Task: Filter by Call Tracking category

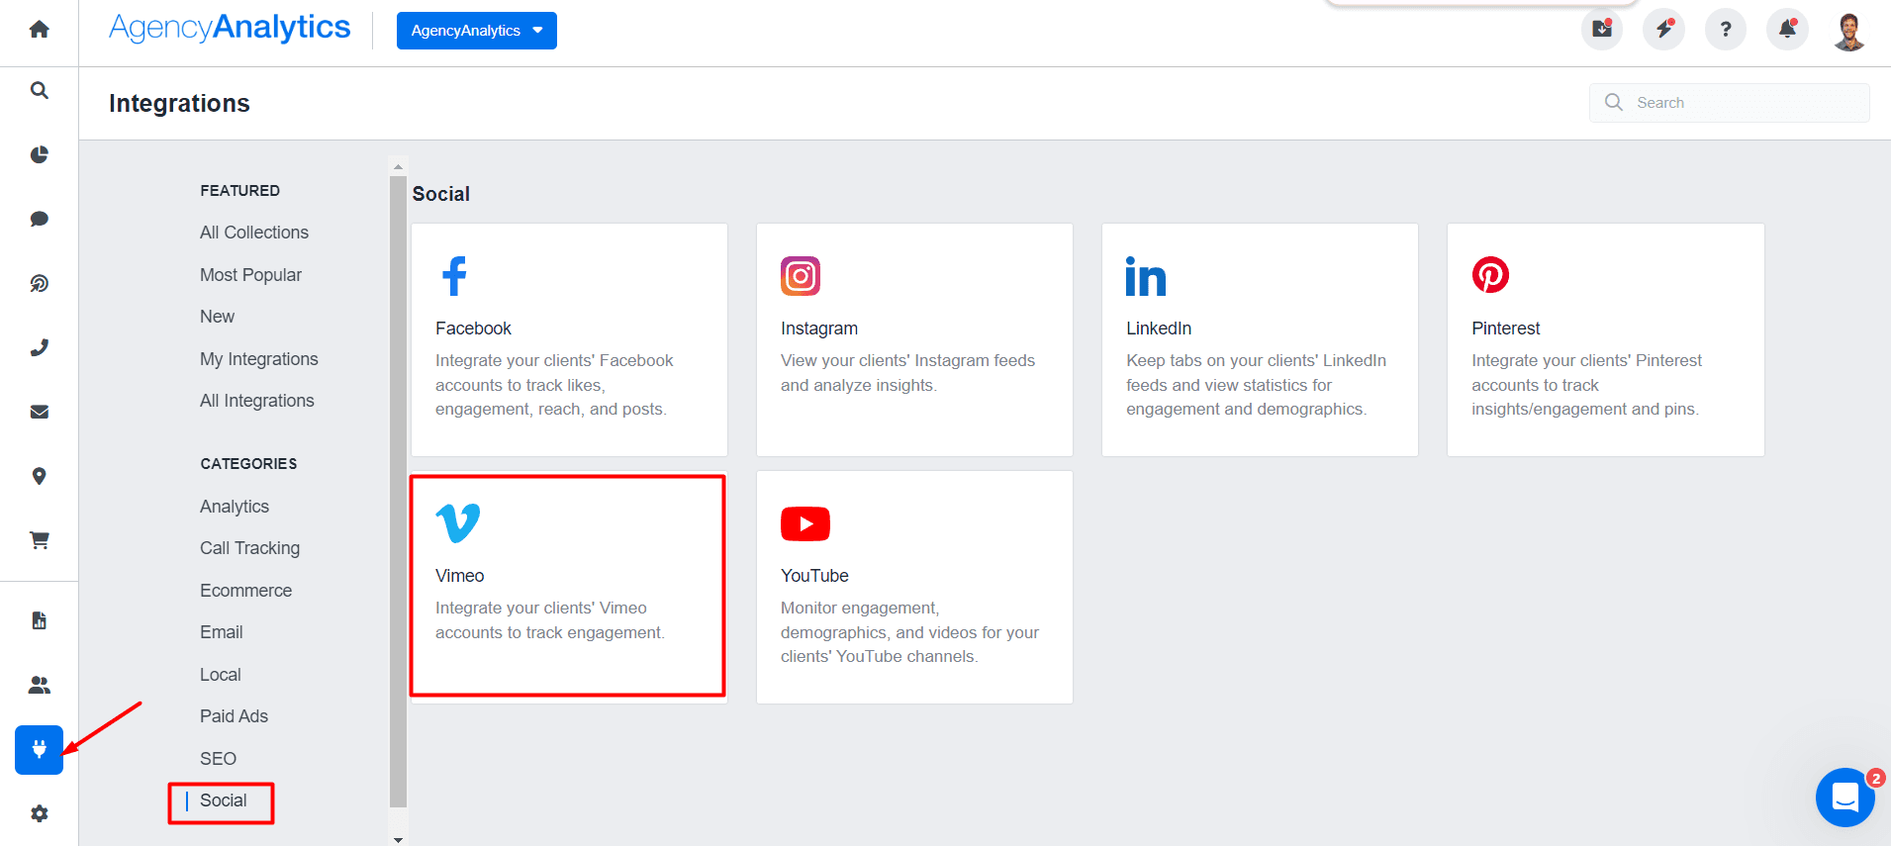Action: [x=249, y=548]
